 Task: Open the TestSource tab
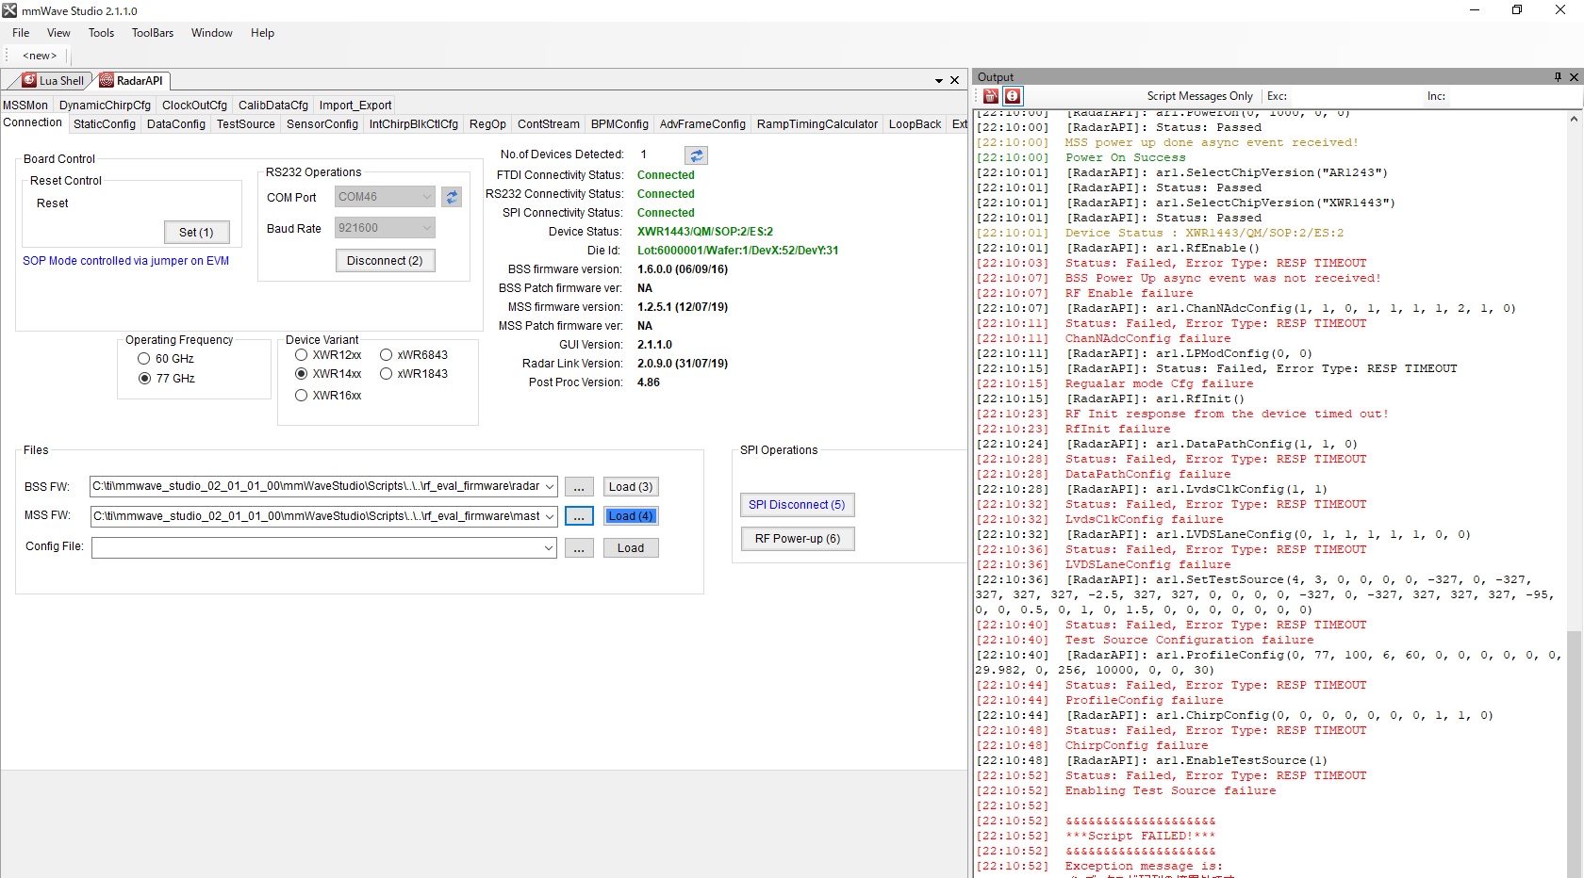(246, 124)
